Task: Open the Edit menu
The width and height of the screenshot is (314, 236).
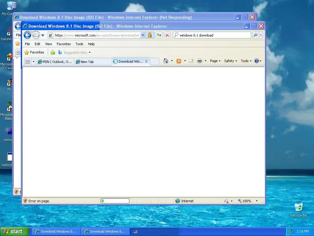Action: 37,44
